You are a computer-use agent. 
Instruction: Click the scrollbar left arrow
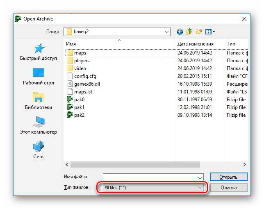coord(67,165)
